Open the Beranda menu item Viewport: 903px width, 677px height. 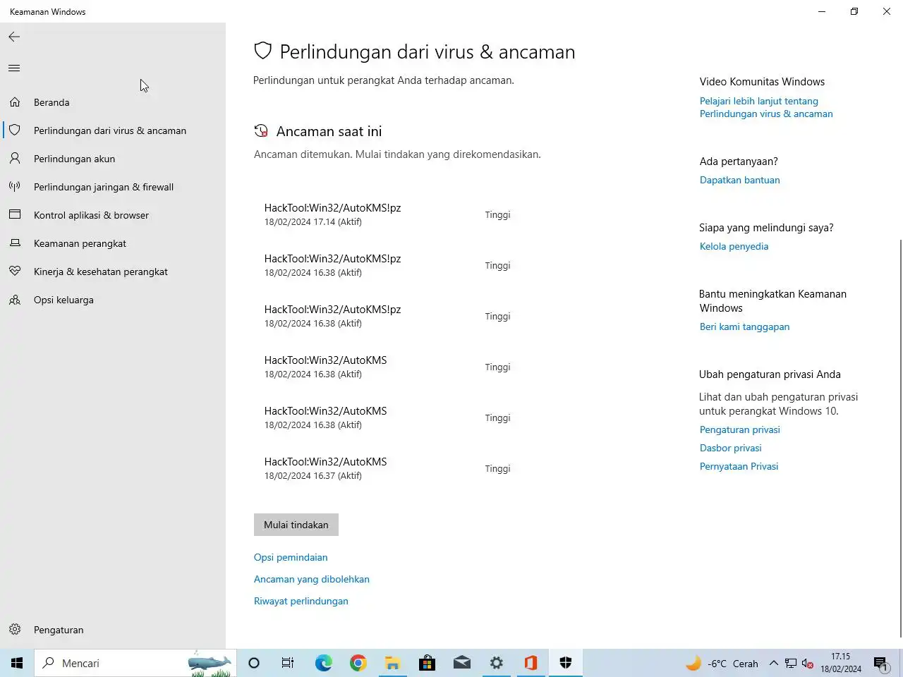(113, 102)
